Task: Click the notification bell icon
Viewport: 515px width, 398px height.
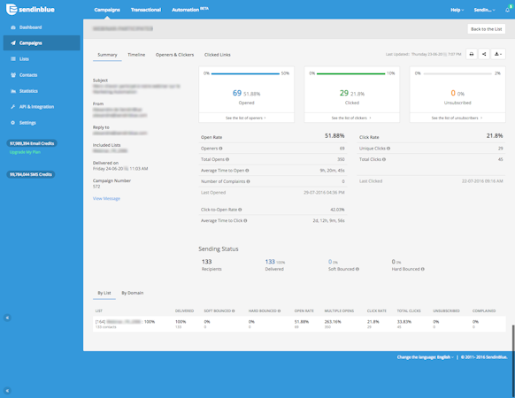Action: [x=508, y=10]
